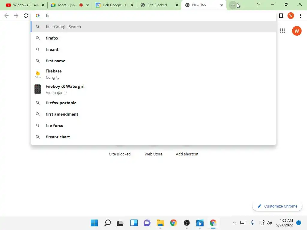
Task: Open the Chat app on taskbar
Action: [x=147, y=223]
